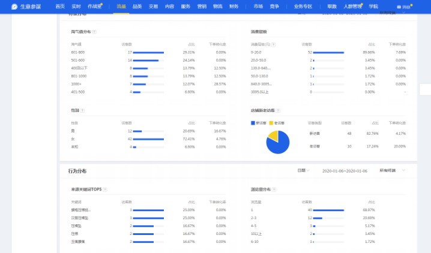Click help icon beside 来源关键词TOP5
431x253 pixels.
tap(104, 189)
